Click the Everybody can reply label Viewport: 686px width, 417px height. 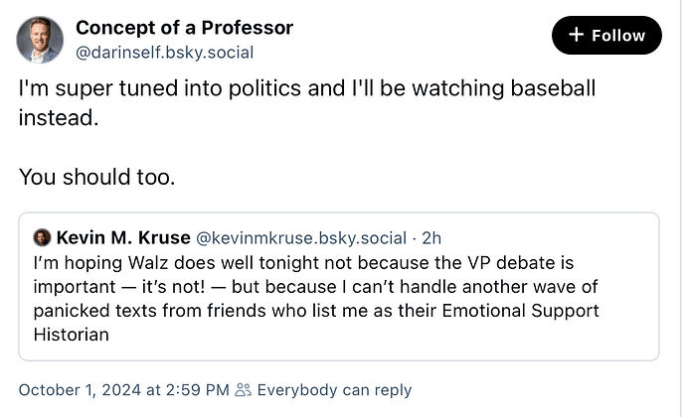point(334,390)
